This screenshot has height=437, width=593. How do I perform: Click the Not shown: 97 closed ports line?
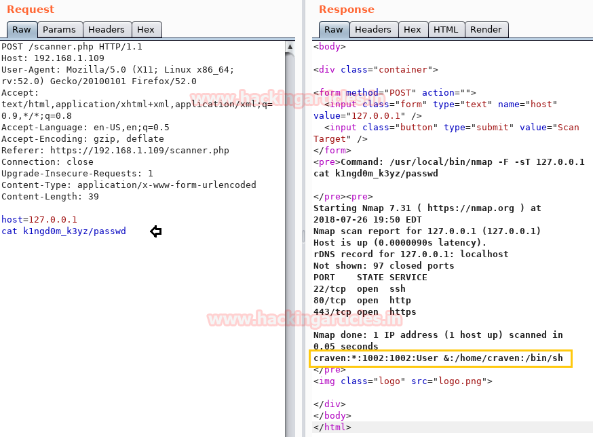point(383,266)
